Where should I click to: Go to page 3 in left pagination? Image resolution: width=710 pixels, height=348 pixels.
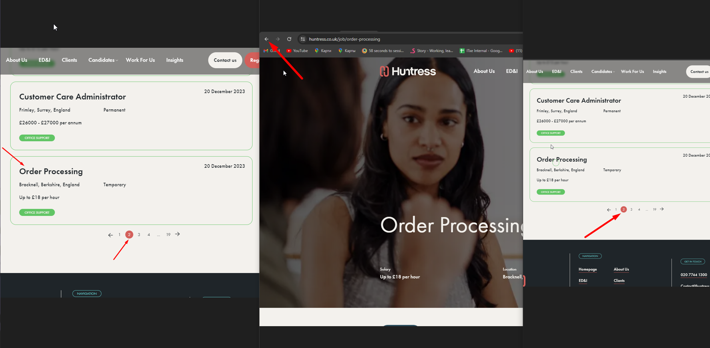pyautogui.click(x=139, y=235)
